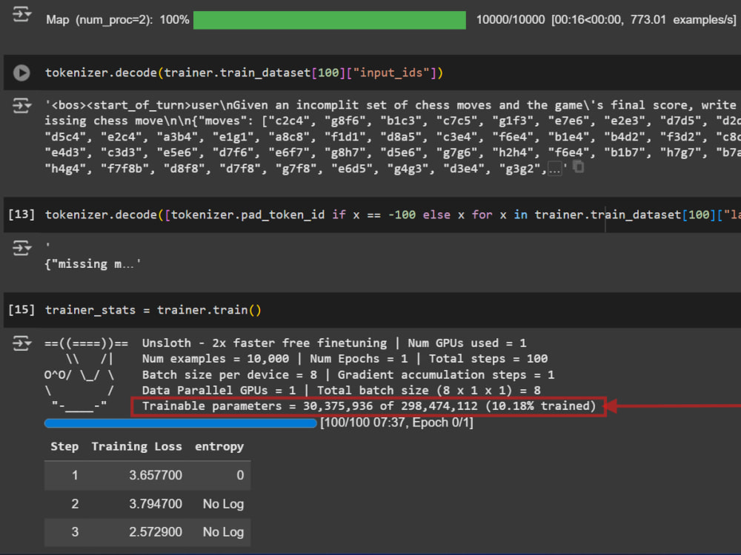Click step number 2 in the table
The image size is (741, 555).
(75, 504)
